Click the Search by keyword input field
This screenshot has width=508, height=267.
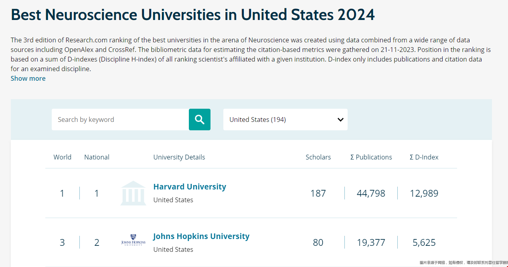coord(120,120)
